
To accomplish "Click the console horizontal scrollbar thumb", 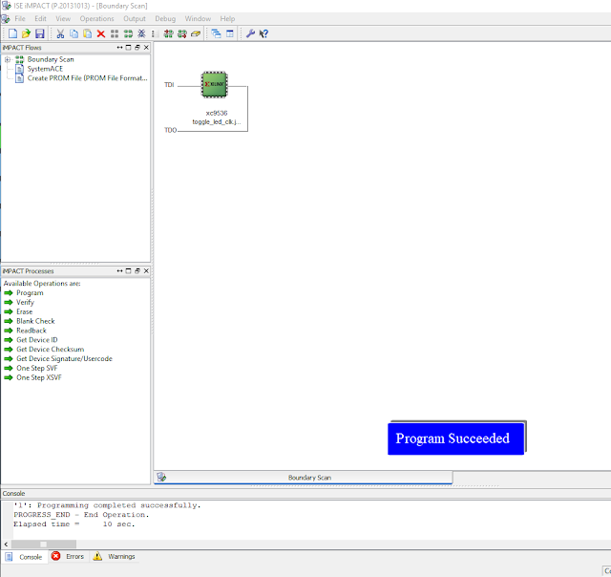I will [x=44, y=544].
